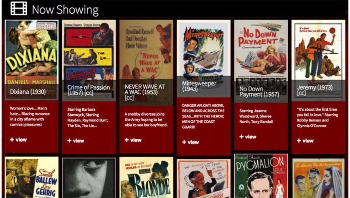
Task: Click the Pygmalion poster in second row
Action: (261, 176)
